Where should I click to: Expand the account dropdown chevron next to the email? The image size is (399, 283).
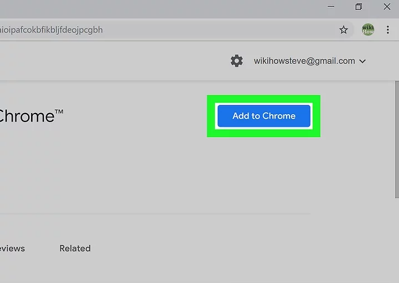click(x=362, y=61)
